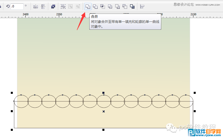Click the bottom-left selection handle
Screen dimensions: 223x139
point(12,130)
